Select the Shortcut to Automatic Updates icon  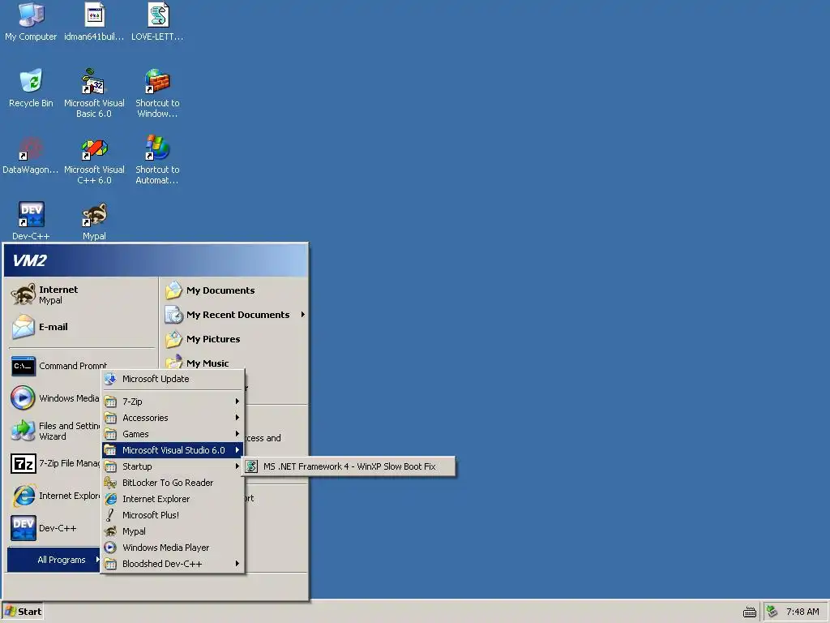point(157,160)
